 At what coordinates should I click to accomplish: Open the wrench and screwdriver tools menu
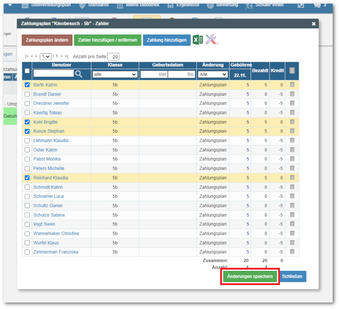click(211, 40)
